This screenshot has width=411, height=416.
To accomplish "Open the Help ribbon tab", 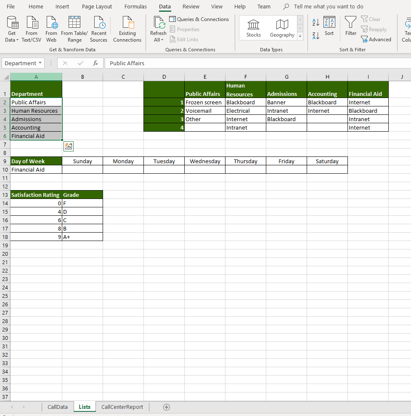I will [240, 6].
